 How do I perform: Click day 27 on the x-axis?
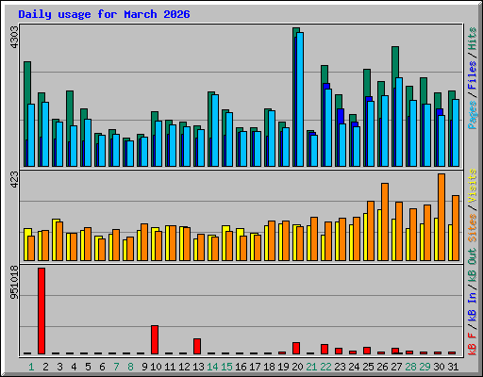tap(396, 367)
